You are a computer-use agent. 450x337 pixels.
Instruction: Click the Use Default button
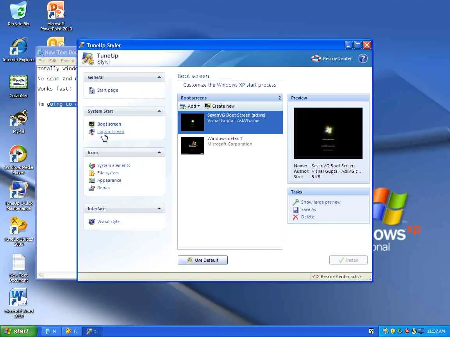coord(203,260)
